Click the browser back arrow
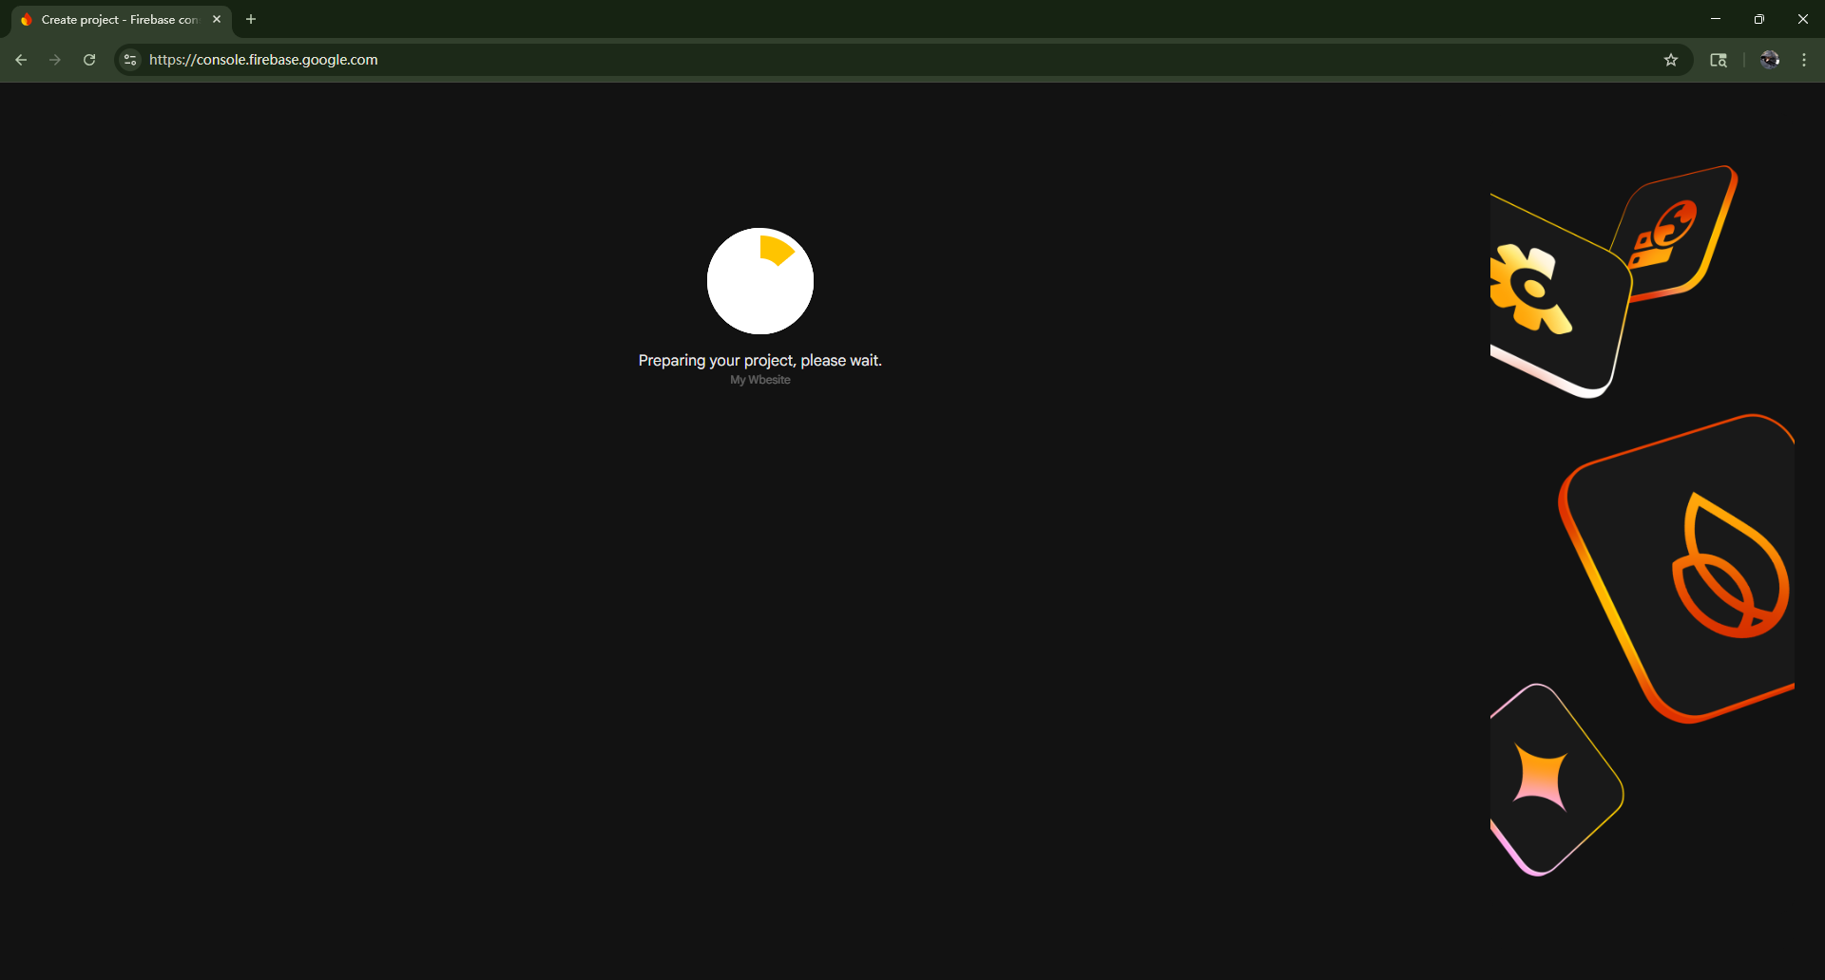The height and width of the screenshot is (980, 1825). click(x=21, y=60)
